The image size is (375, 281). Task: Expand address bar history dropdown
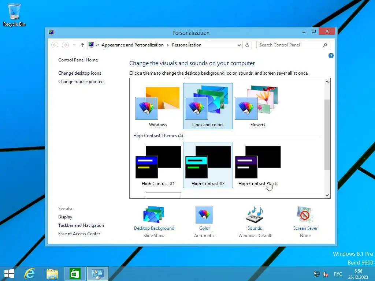pos(239,45)
